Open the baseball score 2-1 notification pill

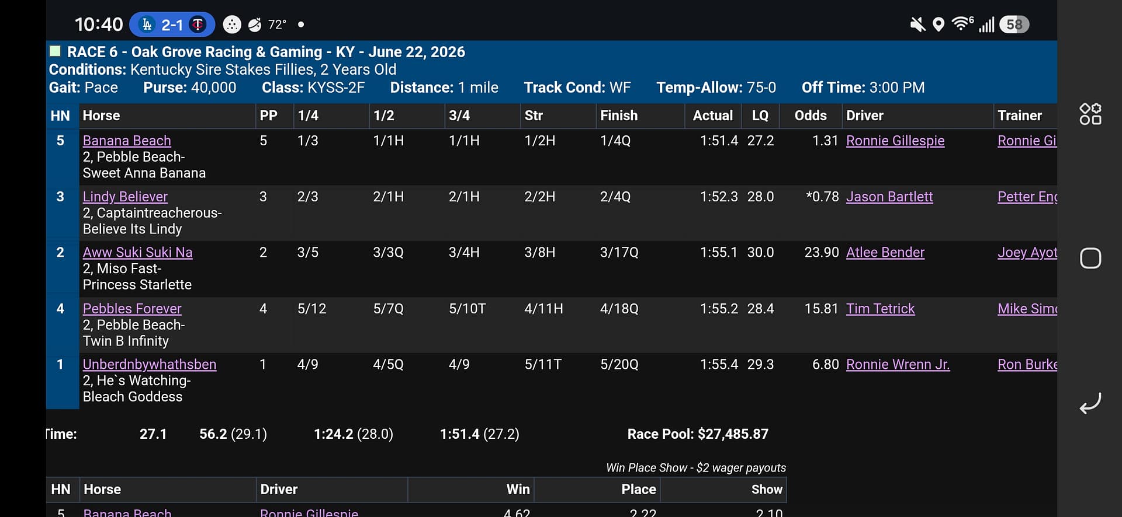tap(172, 25)
